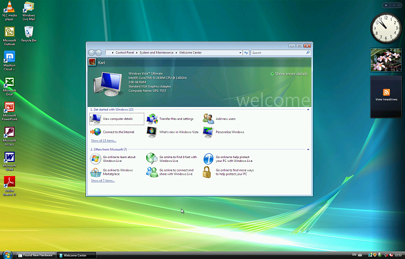The height and width of the screenshot is (259, 405).
Task: Switch to Found New Hardware taskbar button
Action: [x=36, y=255]
